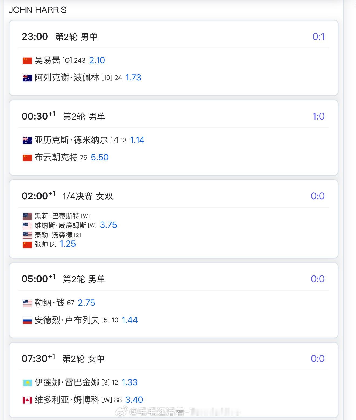This screenshot has height=420, width=356.
Task: Click China flag next to 吴易昺
Action: pyautogui.click(x=27, y=61)
